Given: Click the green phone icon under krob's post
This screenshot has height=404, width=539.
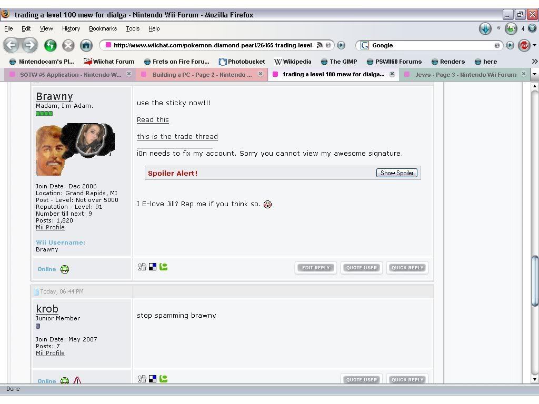Looking at the screenshot, I should click(163, 379).
